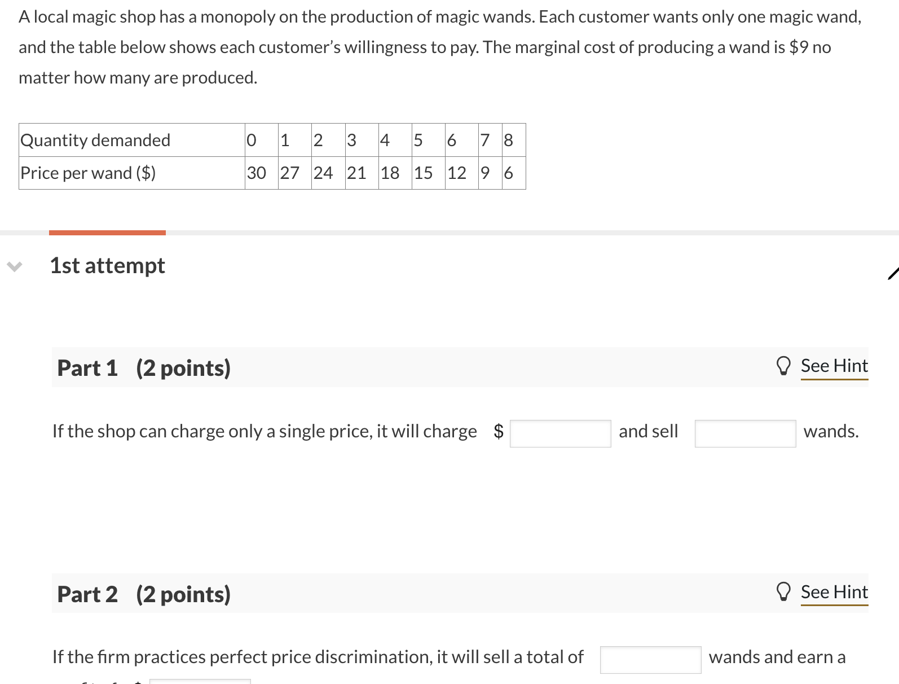
Task: Select the pencil edit icon at top right
Action: (894, 273)
